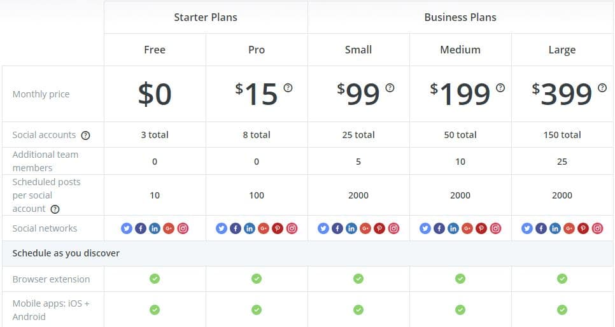The image size is (615, 327).
Task: Click the Medium plan column heading
Action: [460, 50]
